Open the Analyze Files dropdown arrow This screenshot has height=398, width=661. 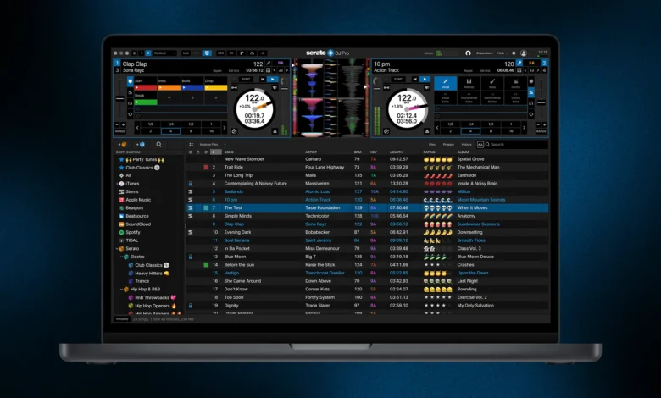[225, 145]
